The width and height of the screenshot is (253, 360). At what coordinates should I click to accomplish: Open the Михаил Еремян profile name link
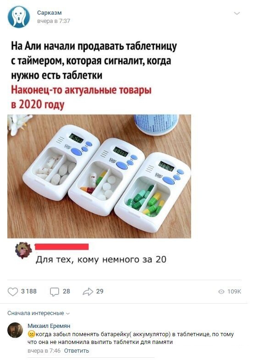pyautogui.click(x=49, y=326)
